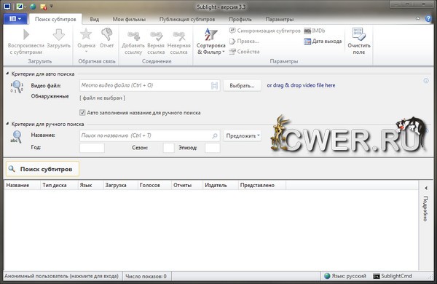Click Синхронизация субтитров

265,31
